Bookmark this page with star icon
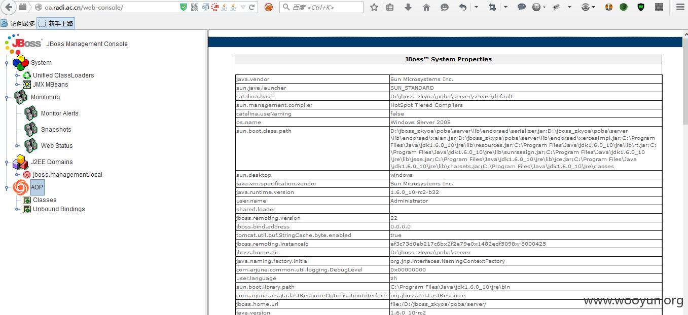This screenshot has width=688, height=315. pyautogui.click(x=374, y=7)
